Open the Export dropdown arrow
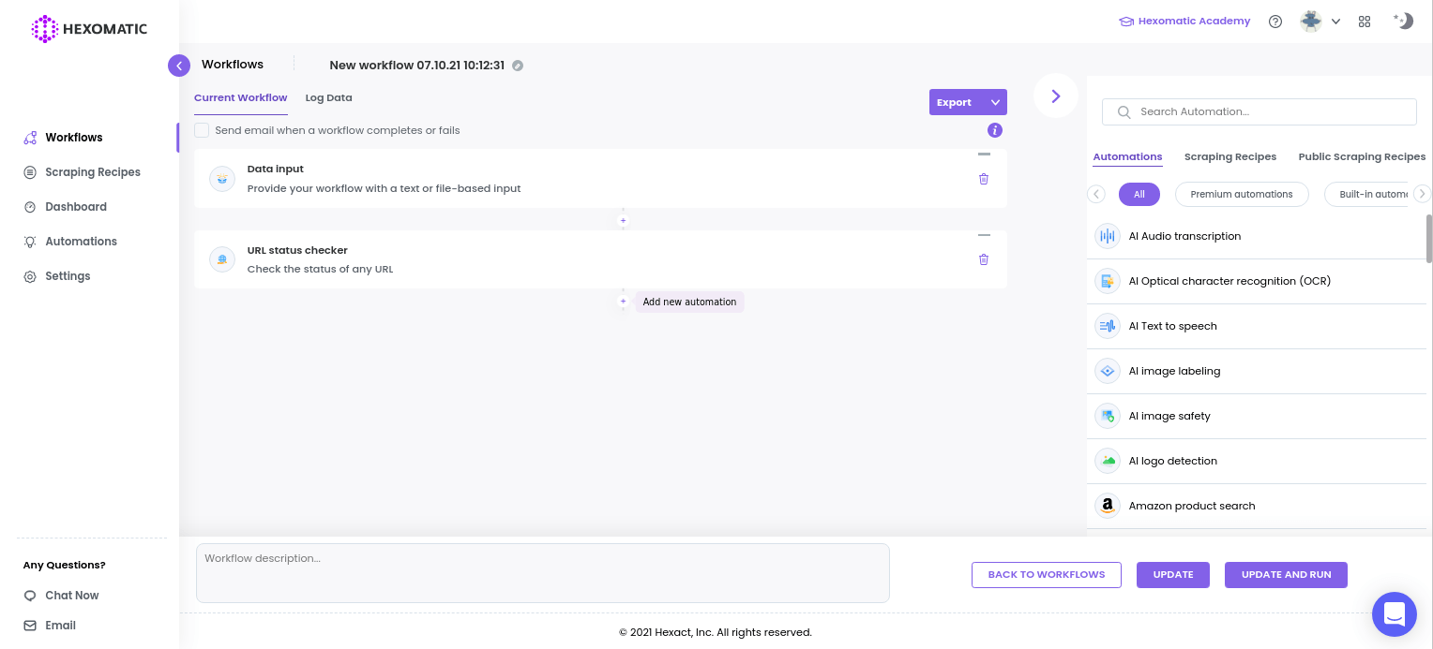 pyautogui.click(x=995, y=102)
